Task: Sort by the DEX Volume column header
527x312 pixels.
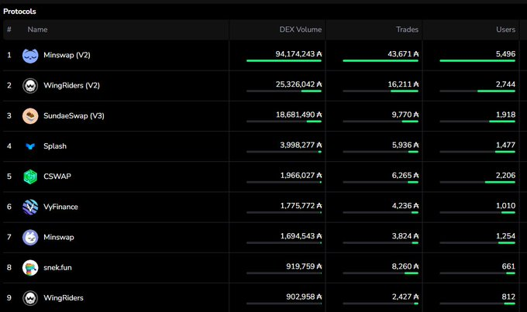Action: [300, 29]
